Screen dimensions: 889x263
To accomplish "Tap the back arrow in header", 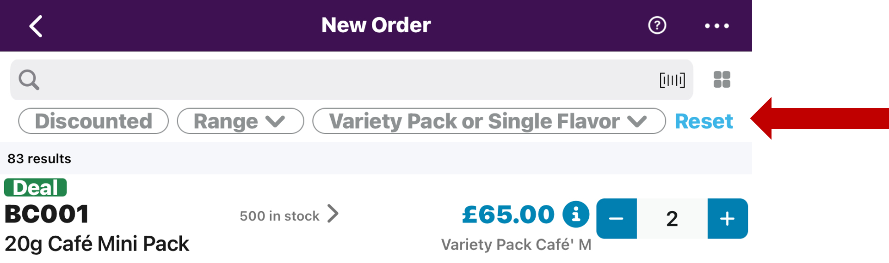I will pos(36,26).
